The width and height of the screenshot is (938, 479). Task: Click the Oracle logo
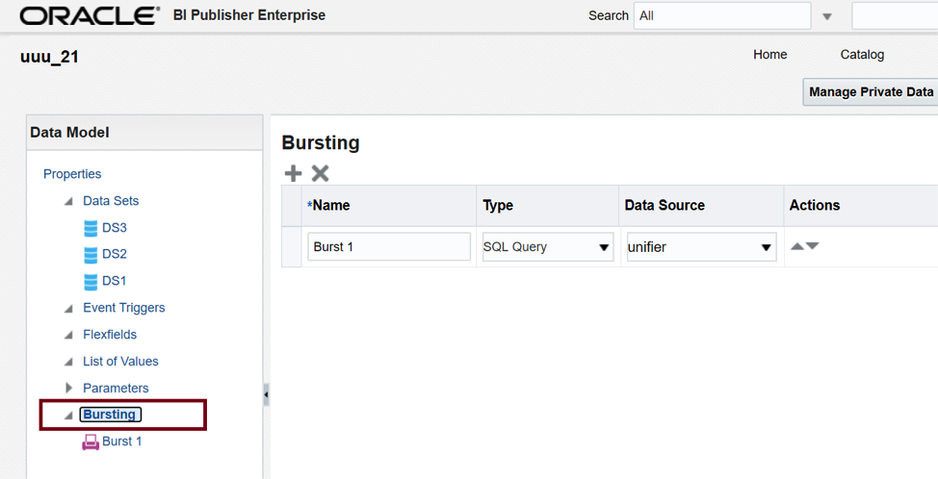(90, 15)
